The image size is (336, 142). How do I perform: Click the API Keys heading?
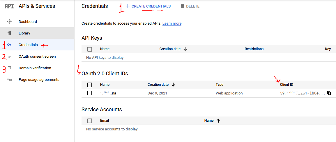pos(92,38)
